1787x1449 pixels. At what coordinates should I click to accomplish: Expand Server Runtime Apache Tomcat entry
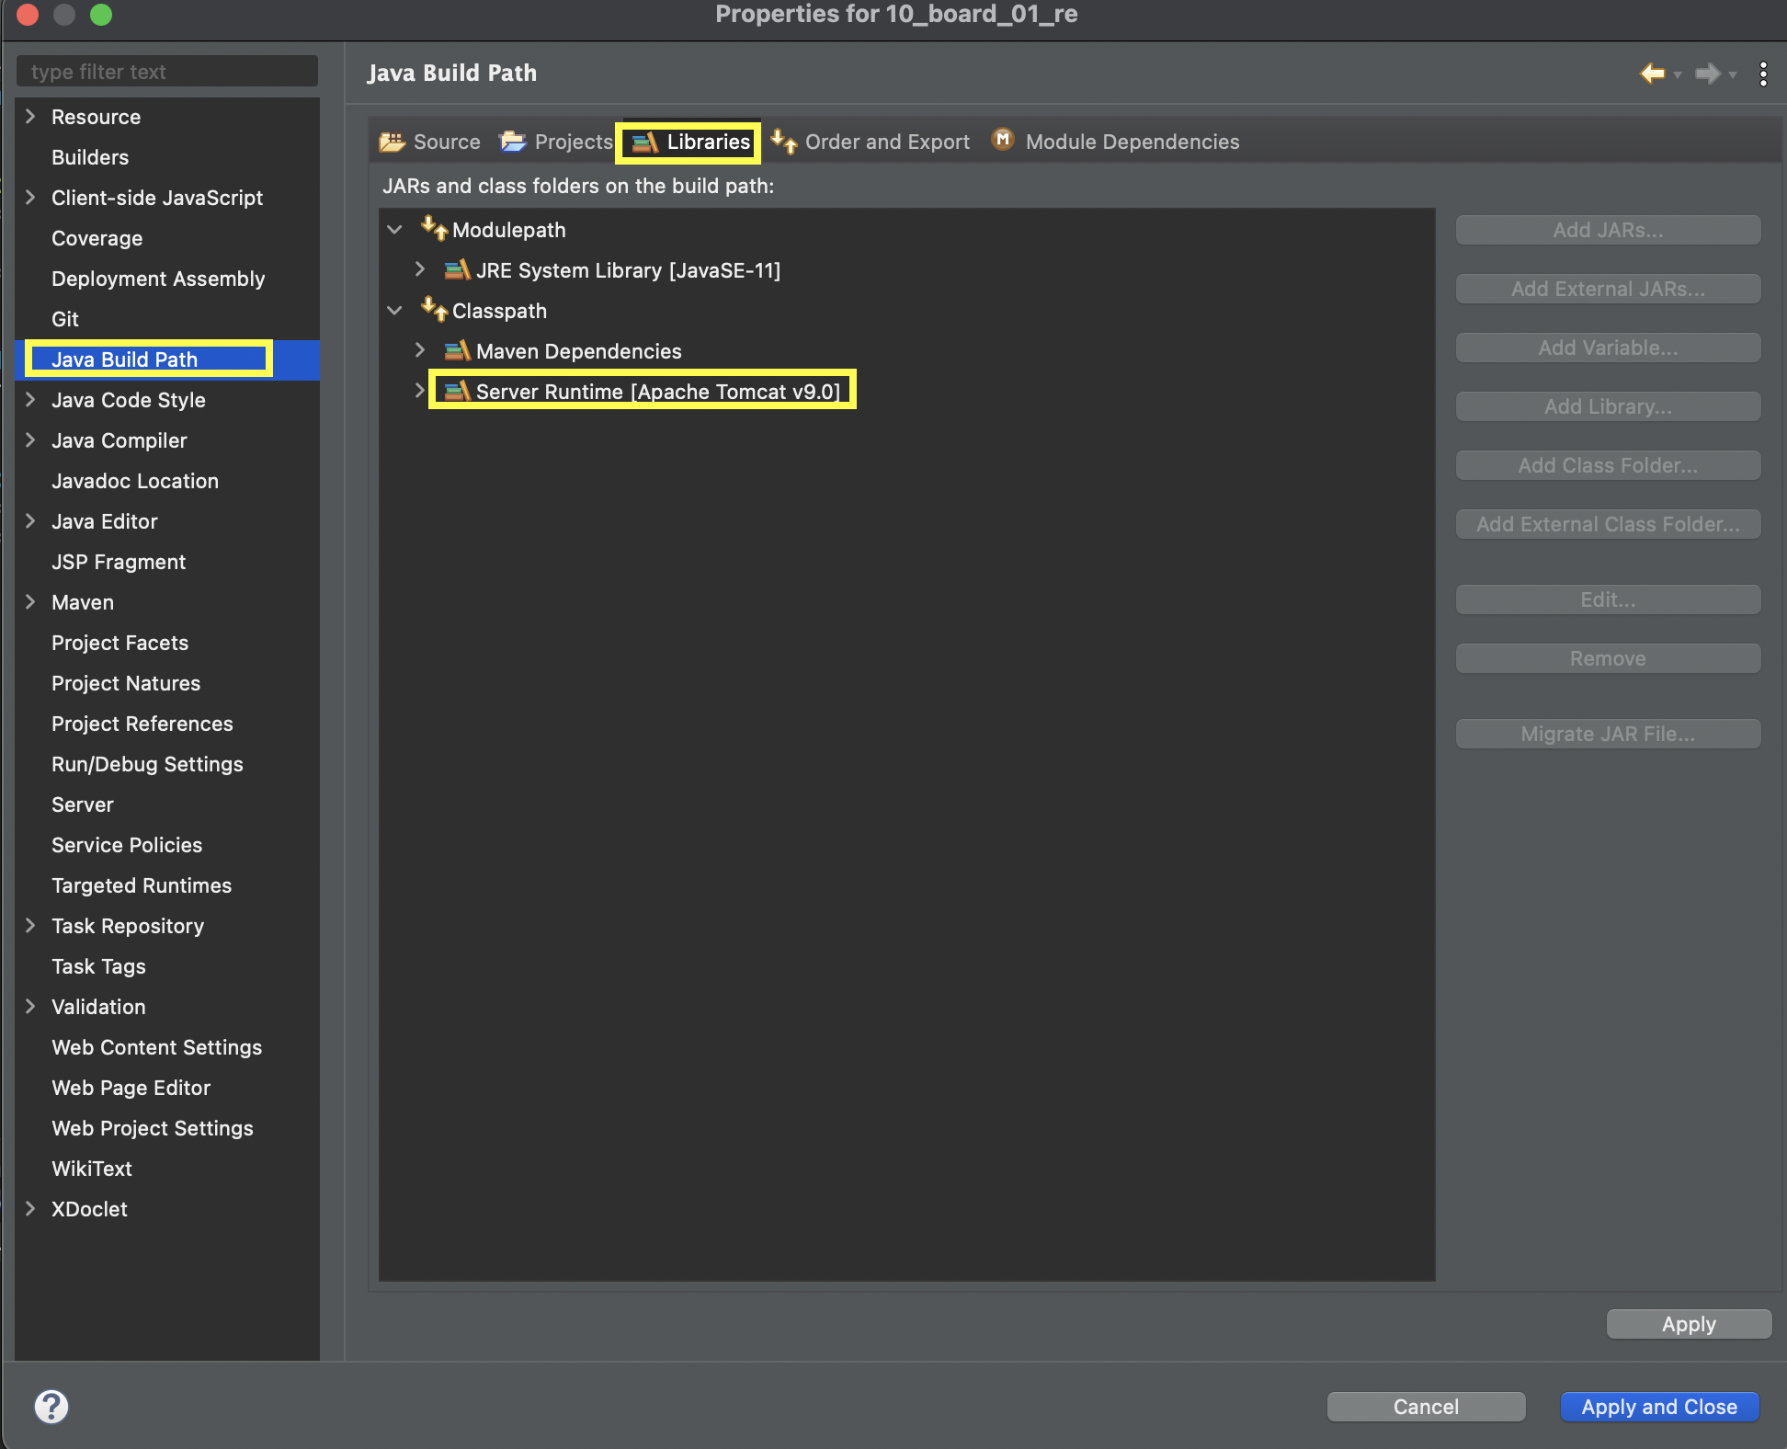(419, 391)
